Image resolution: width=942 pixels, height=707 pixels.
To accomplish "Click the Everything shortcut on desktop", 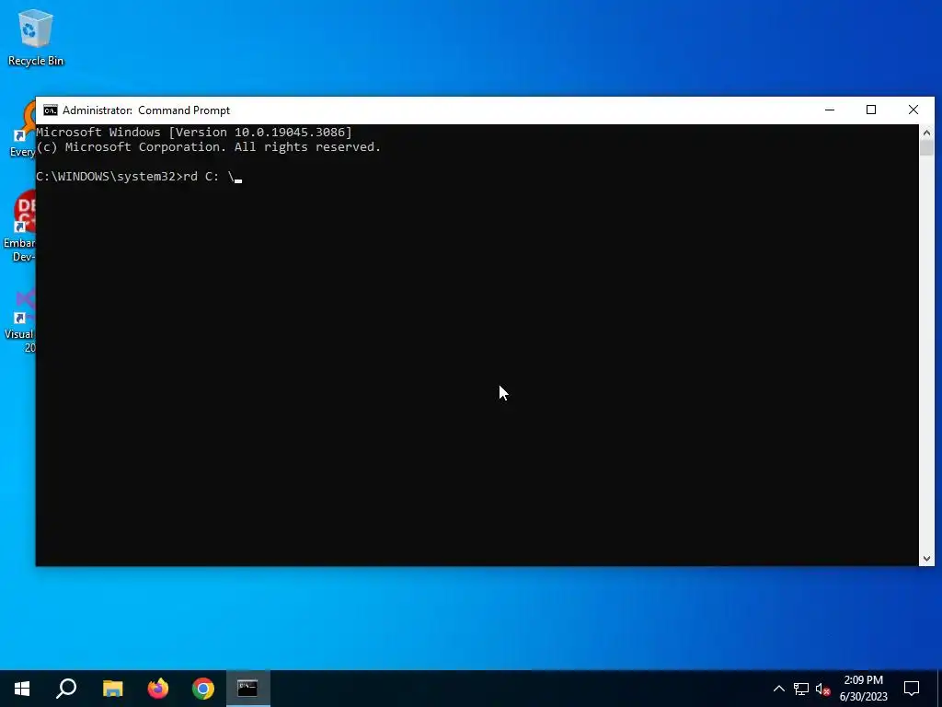I will (22, 129).
